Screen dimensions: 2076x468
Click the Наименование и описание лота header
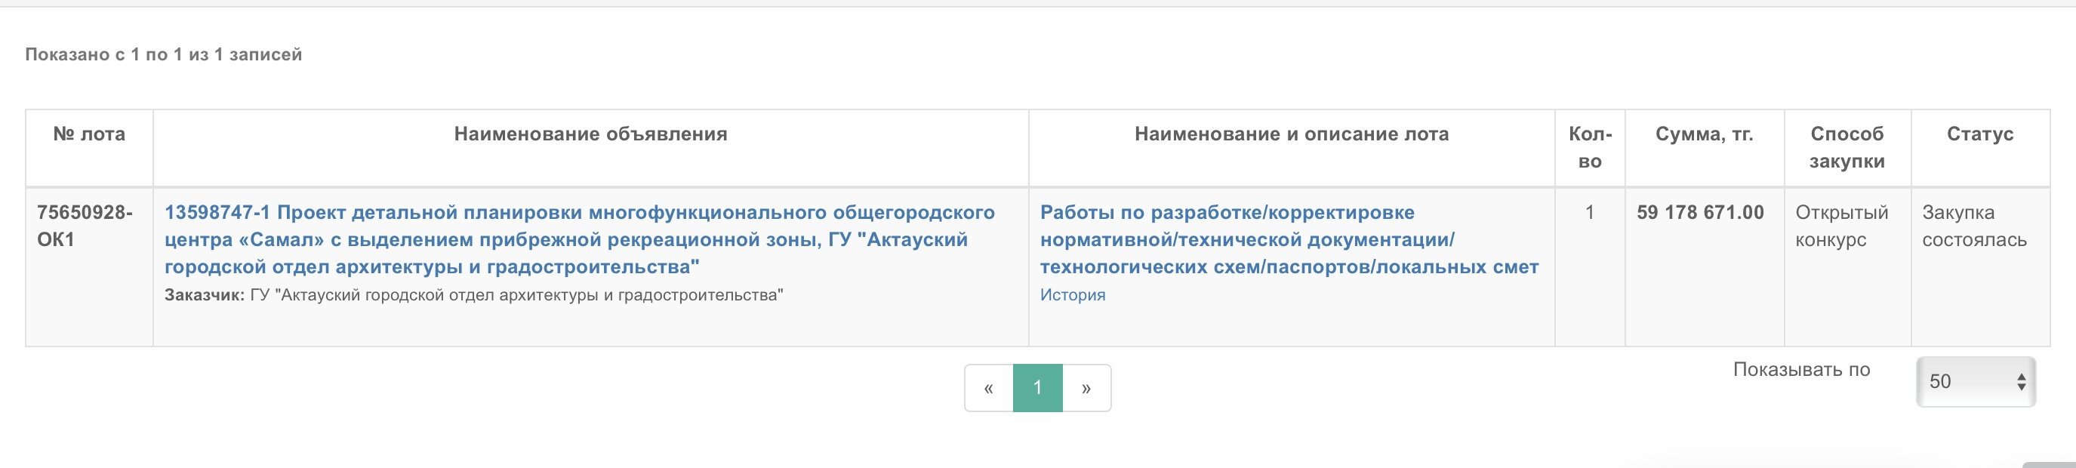point(1291,134)
